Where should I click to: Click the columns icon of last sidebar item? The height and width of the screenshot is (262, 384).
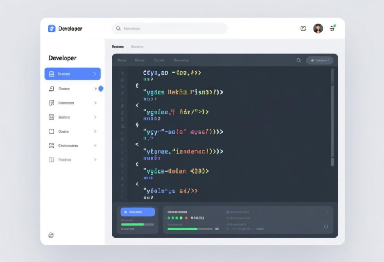tap(51, 160)
